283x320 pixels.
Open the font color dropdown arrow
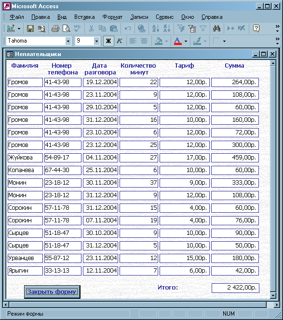[x=186, y=41]
